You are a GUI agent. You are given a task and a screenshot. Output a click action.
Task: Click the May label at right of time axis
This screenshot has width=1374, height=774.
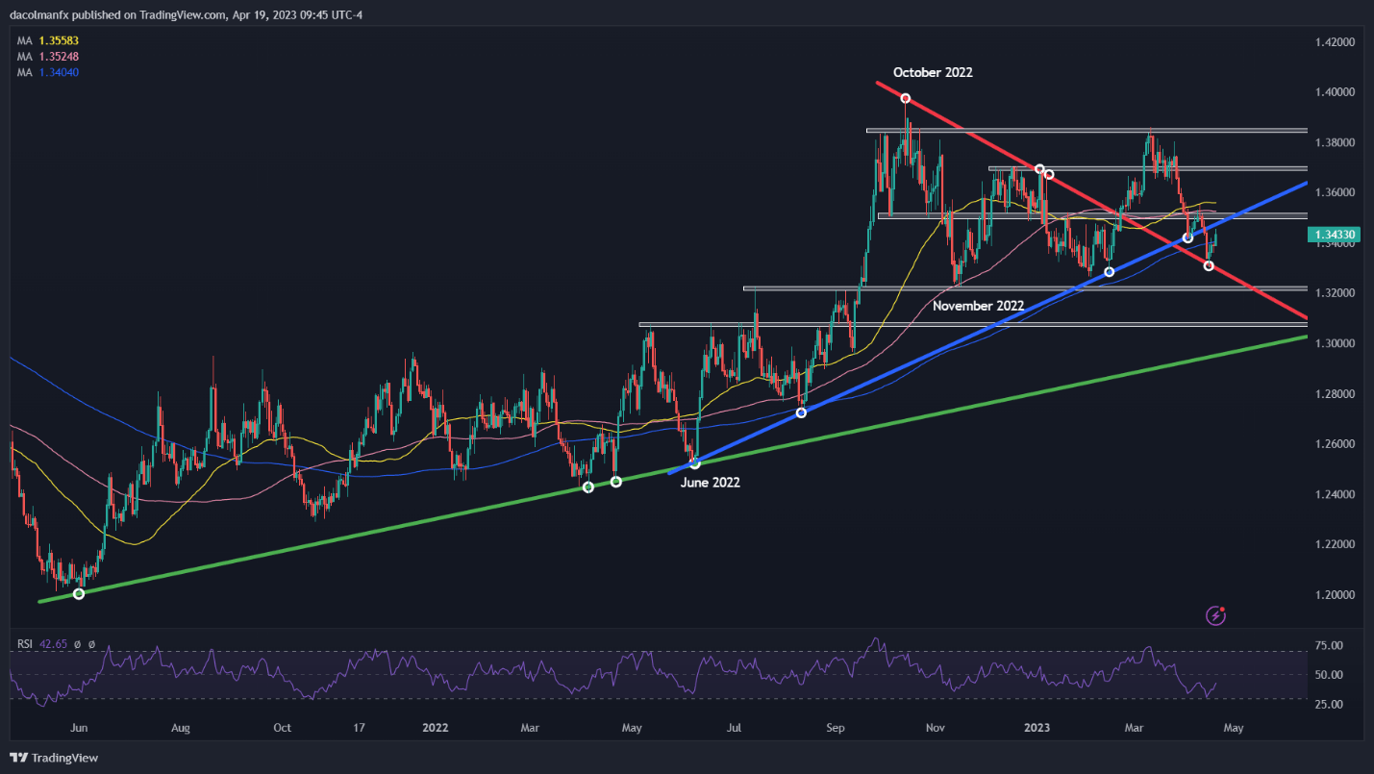click(x=1233, y=728)
